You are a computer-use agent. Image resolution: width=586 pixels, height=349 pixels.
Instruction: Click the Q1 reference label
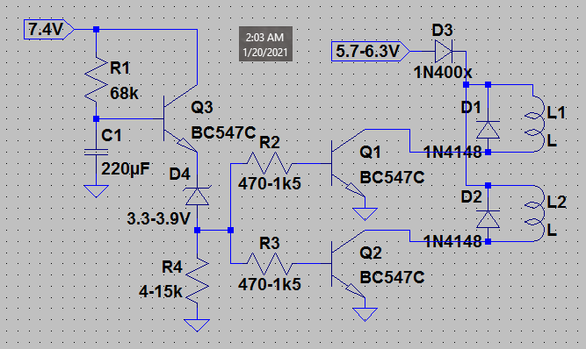371,152
